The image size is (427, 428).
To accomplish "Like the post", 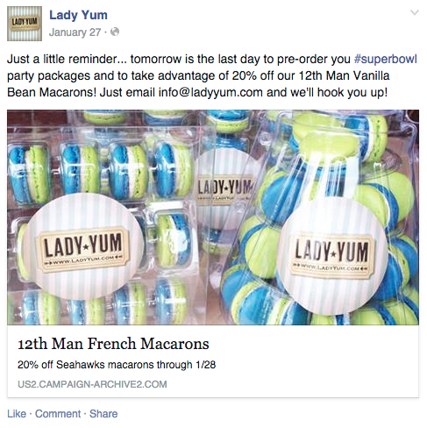I will point(17,414).
